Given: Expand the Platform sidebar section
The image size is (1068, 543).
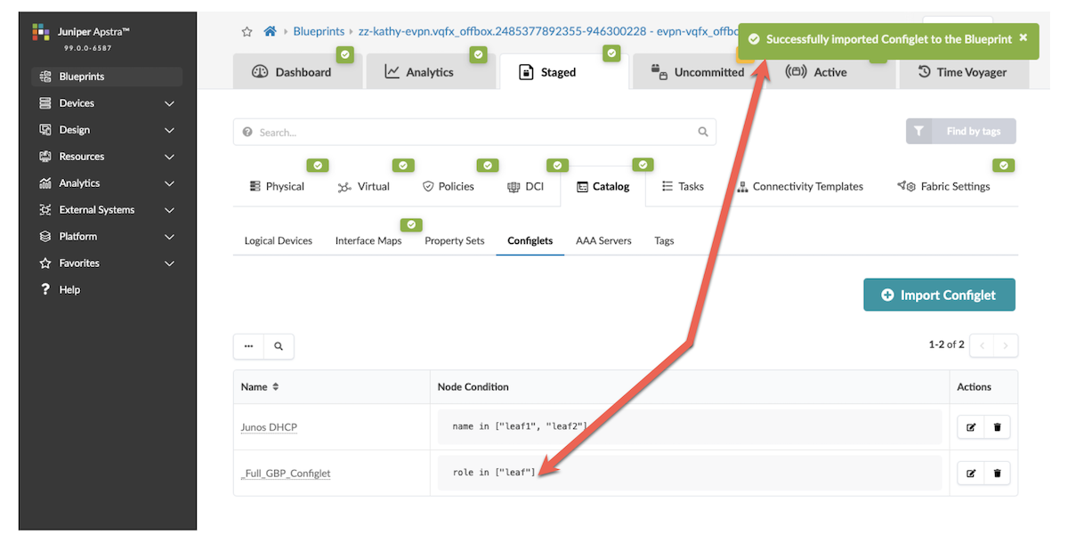Looking at the screenshot, I should [168, 237].
